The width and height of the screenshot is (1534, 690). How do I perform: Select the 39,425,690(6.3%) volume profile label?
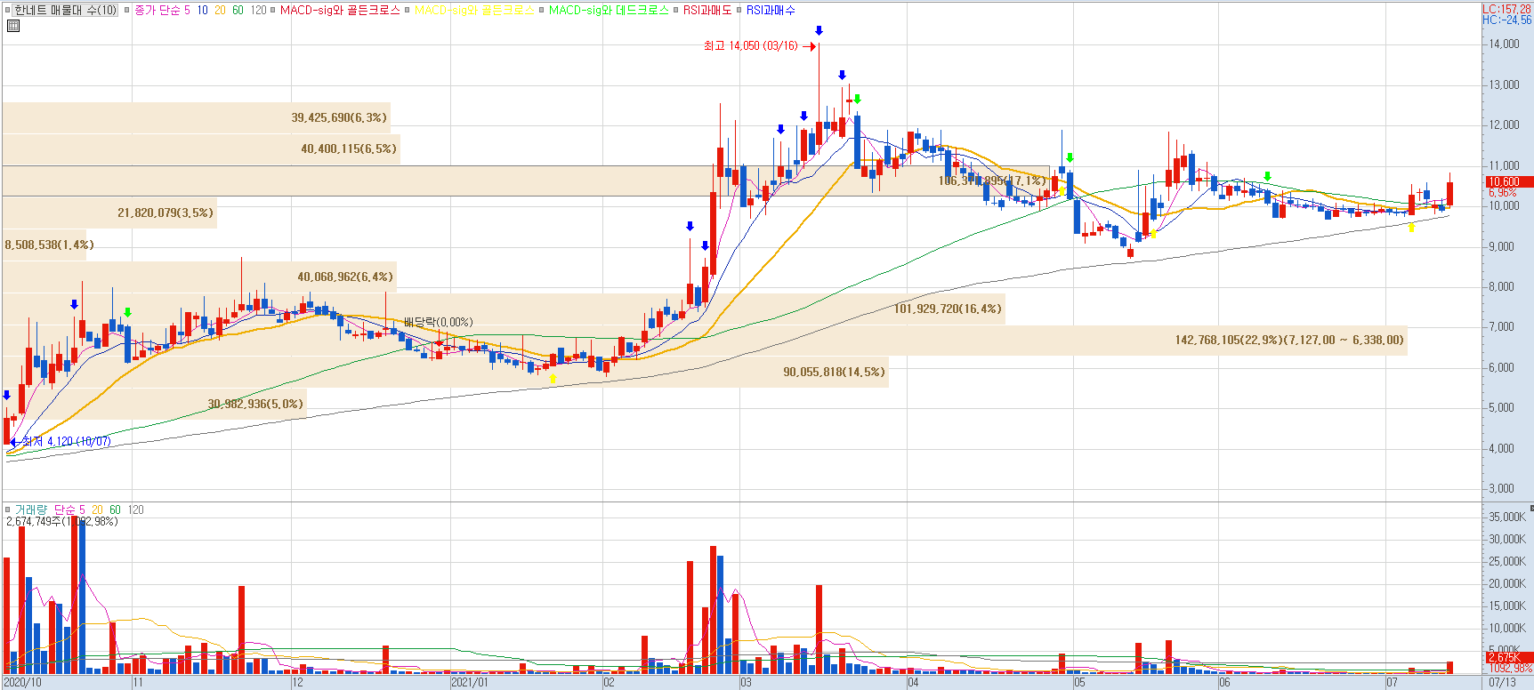pos(339,117)
